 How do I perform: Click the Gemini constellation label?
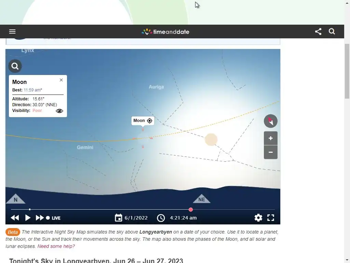click(85, 147)
